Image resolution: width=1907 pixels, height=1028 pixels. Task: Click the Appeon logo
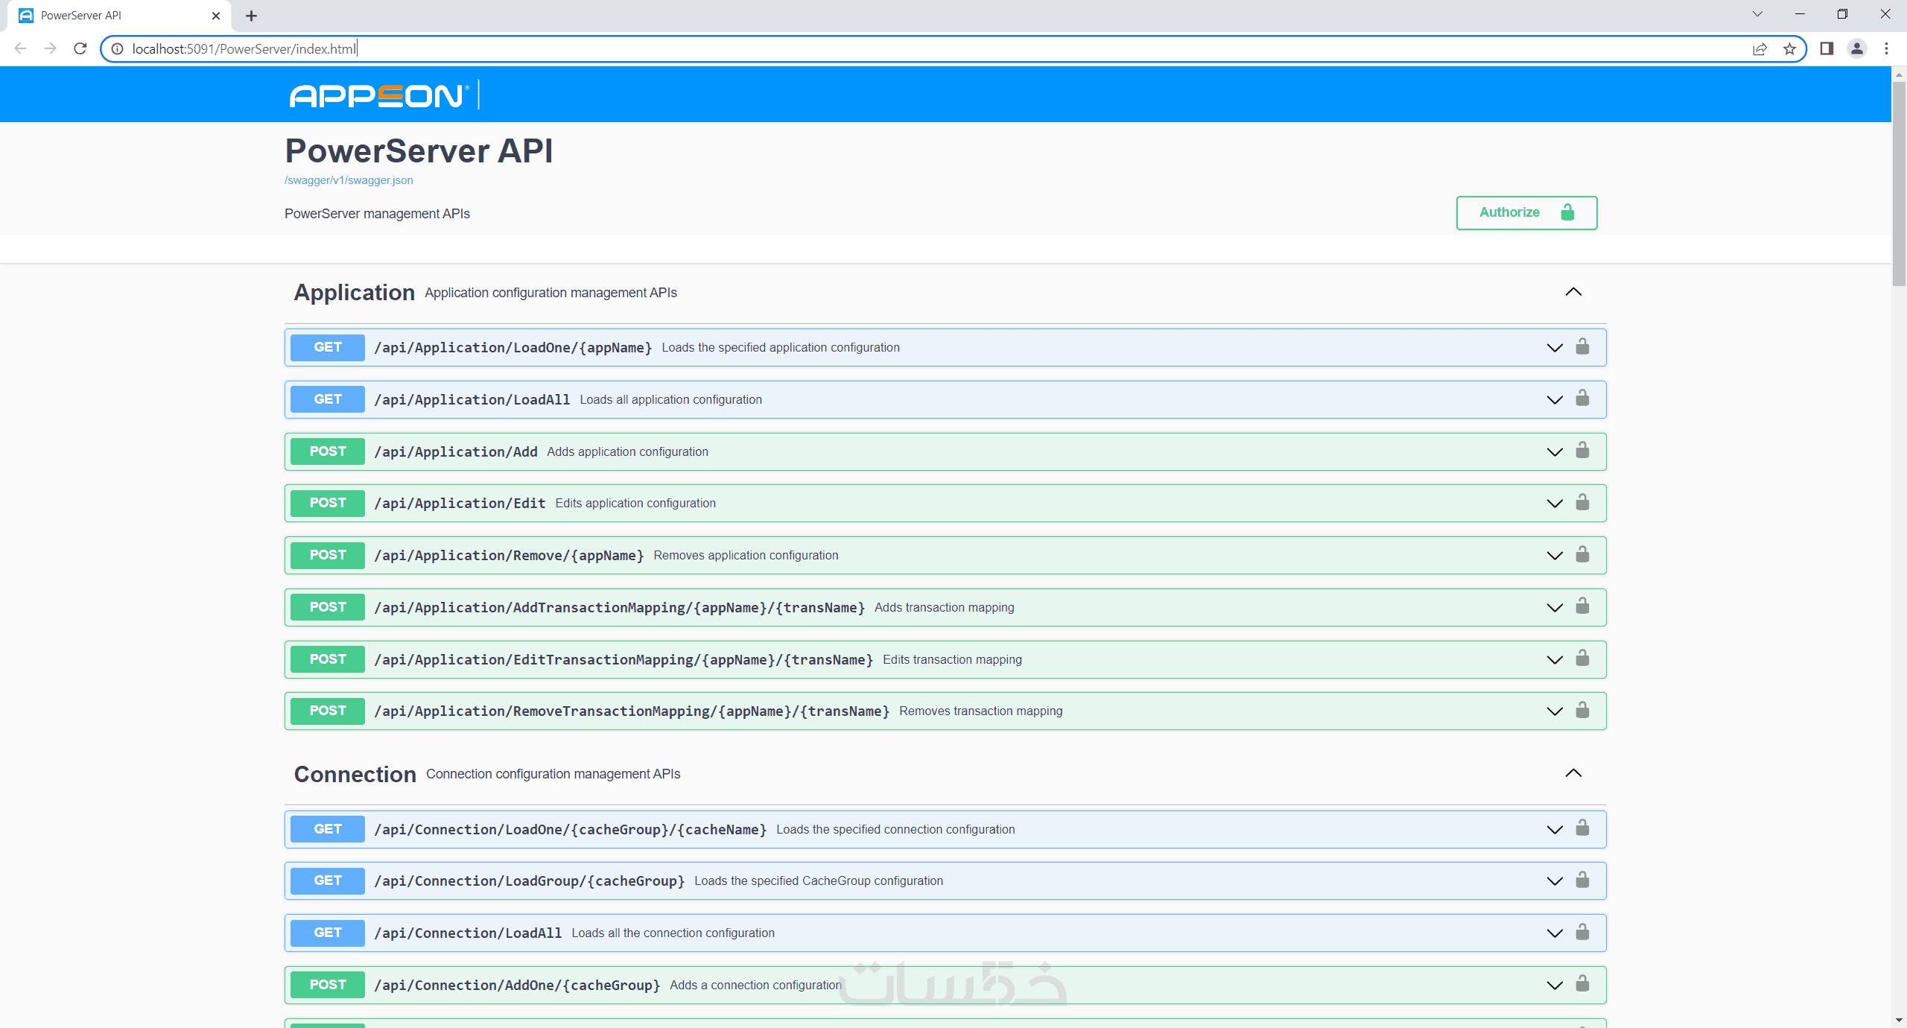tap(377, 96)
